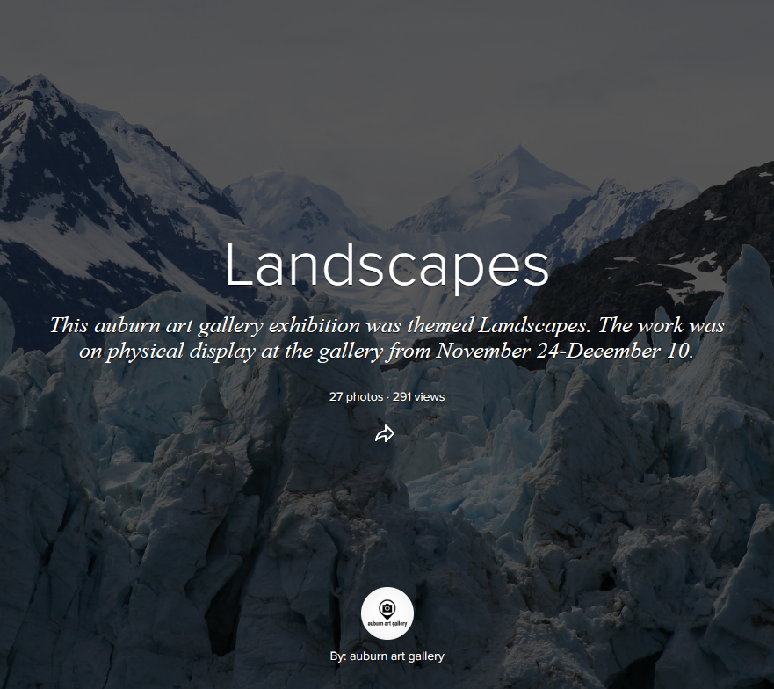Click the dot separator between photos and views
Screen dimensions: 774x689
387,397
